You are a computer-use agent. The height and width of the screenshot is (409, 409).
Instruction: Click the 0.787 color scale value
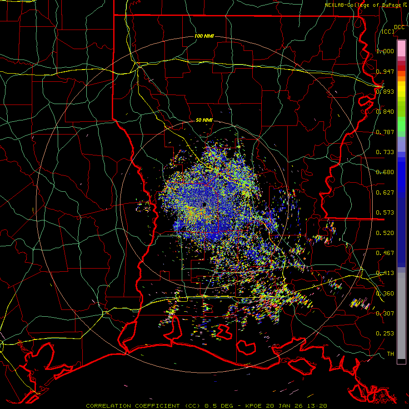pos(385,132)
